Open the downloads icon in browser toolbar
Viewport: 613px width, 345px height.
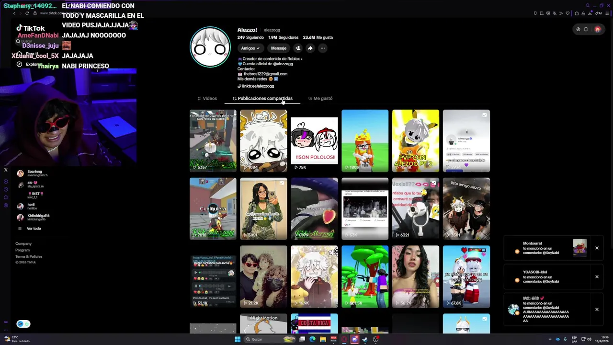pos(590,13)
